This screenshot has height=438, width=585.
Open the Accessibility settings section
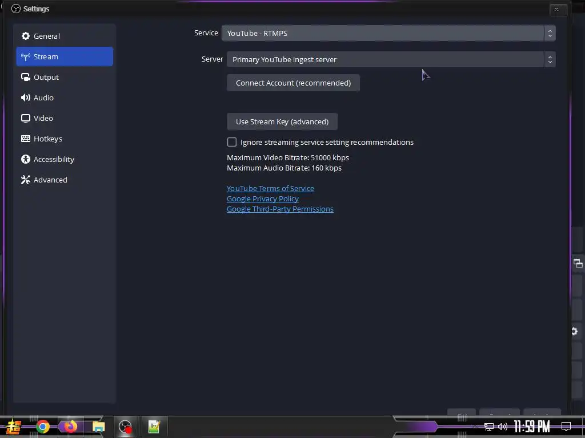(65, 159)
